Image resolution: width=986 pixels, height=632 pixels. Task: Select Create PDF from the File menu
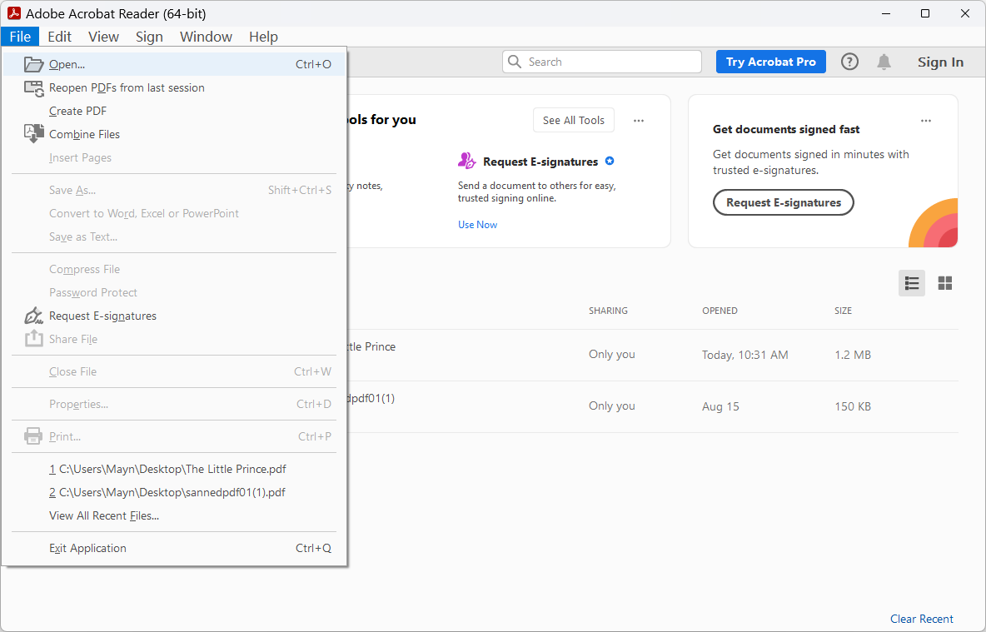click(77, 110)
